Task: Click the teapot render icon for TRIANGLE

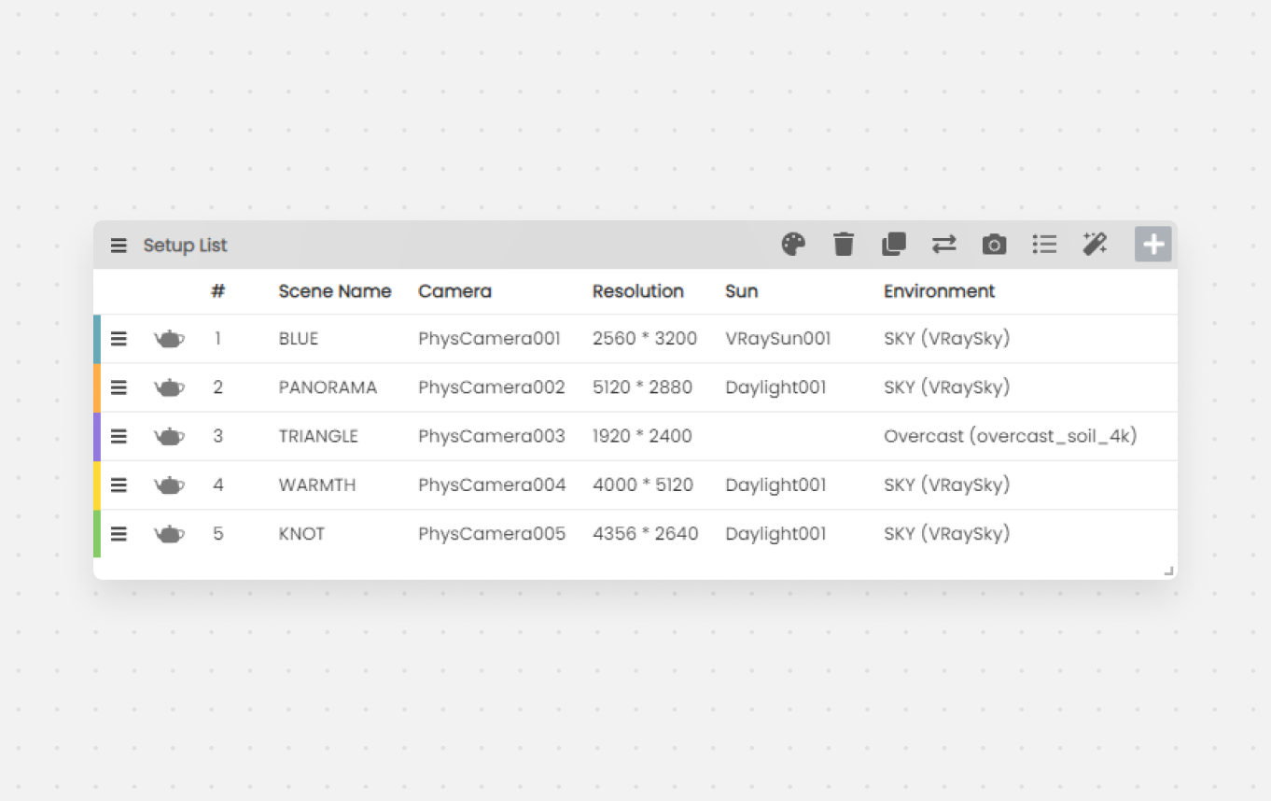Action: tap(169, 436)
